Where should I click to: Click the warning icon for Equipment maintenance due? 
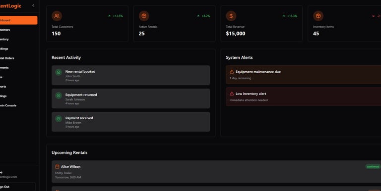[x=232, y=72]
